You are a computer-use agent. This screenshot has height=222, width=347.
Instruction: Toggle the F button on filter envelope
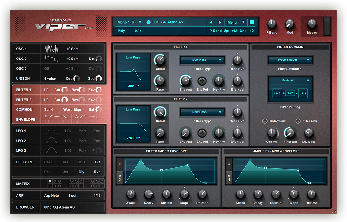click(x=120, y=164)
